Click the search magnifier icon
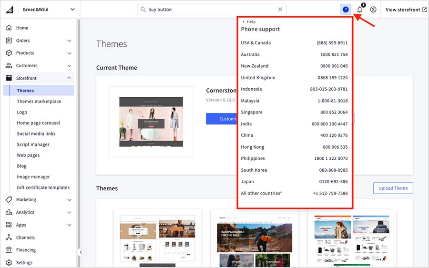Image resolution: width=429 pixels, height=268 pixels. click(x=143, y=10)
